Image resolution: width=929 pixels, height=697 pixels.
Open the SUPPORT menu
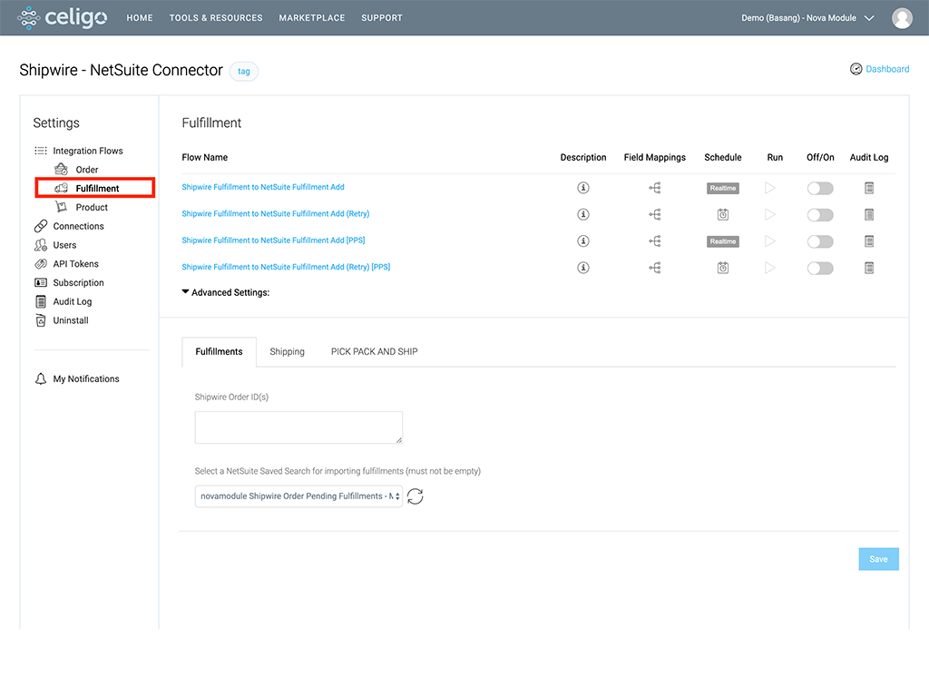382,18
